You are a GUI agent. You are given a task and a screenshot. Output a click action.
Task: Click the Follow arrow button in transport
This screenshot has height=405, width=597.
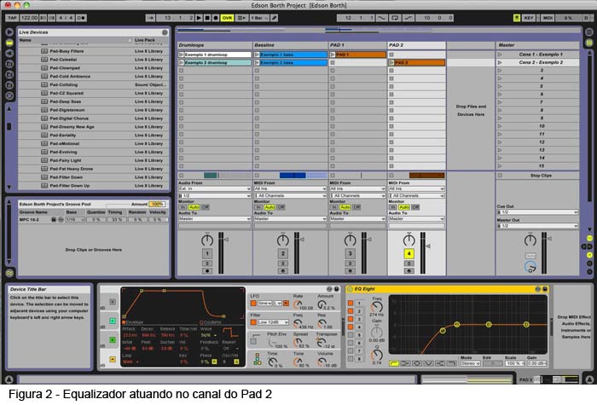[150, 18]
